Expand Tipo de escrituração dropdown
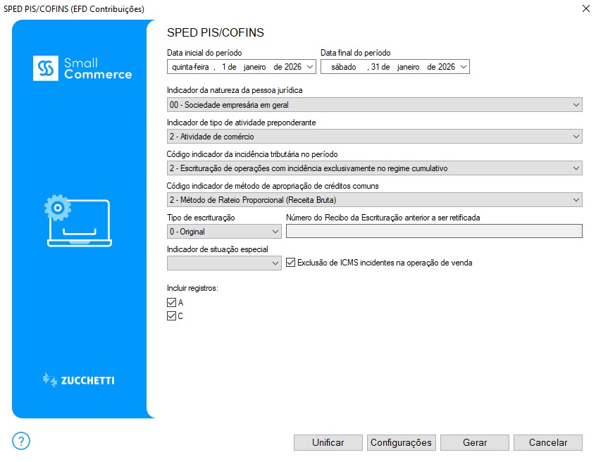The width and height of the screenshot is (596, 462). coord(275,232)
